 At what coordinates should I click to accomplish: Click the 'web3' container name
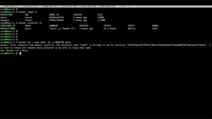point(155,28)
